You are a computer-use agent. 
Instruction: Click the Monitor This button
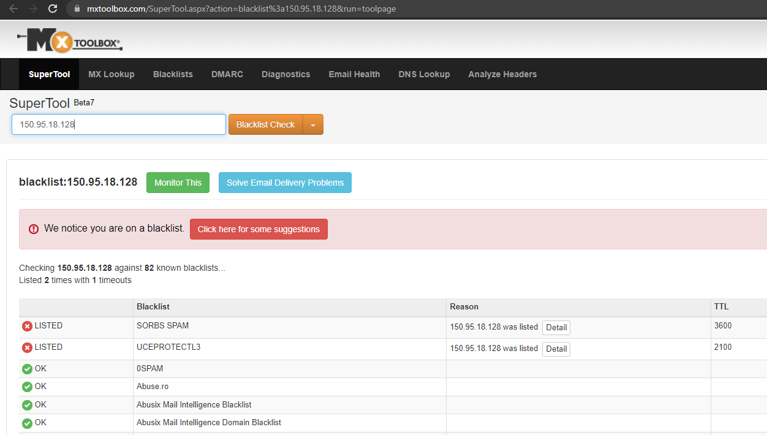click(178, 183)
